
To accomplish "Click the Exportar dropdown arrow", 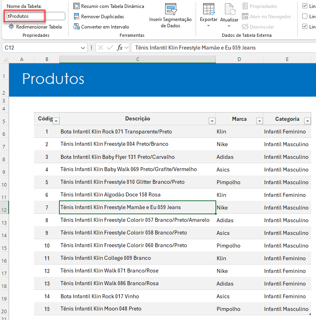I will click(x=208, y=26).
